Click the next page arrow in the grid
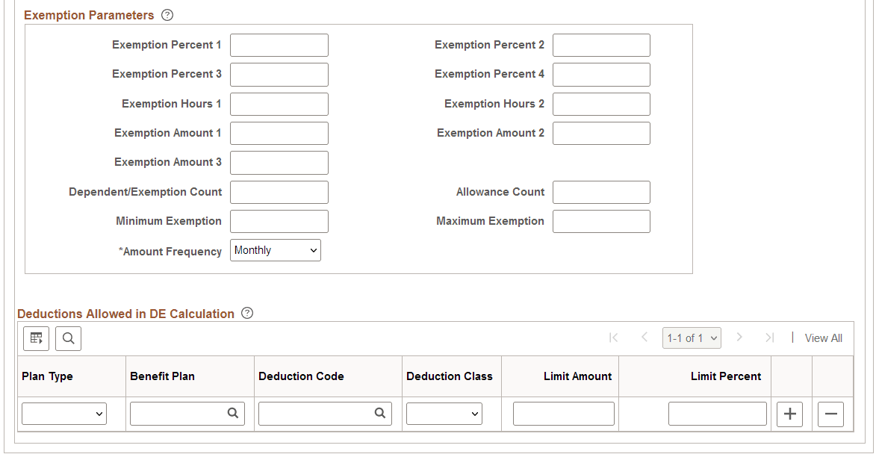 [x=739, y=338]
